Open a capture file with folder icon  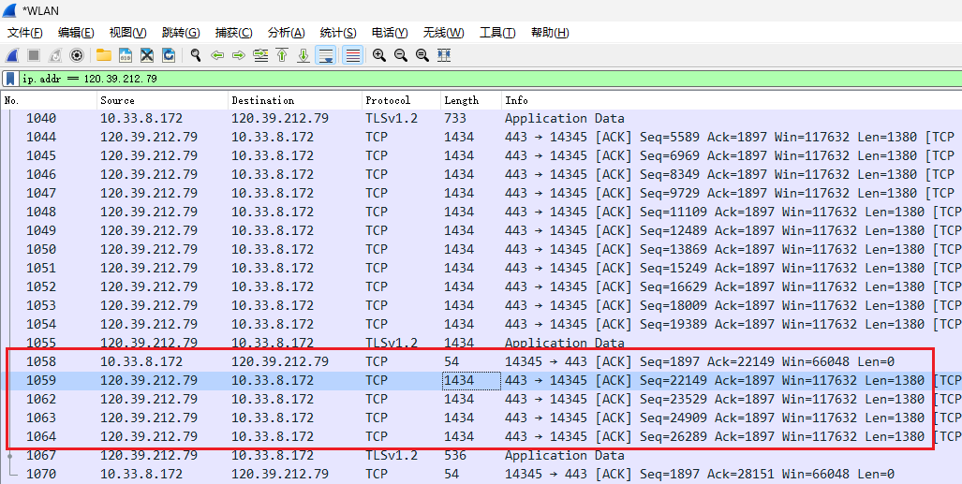[104, 55]
